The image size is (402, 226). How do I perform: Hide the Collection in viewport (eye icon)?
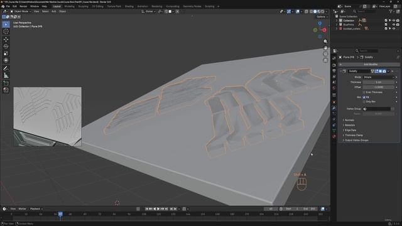[x=394, y=21]
